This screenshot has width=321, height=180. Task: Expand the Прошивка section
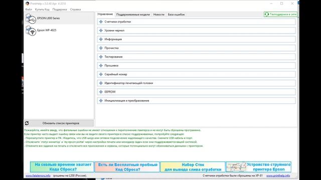[x=196, y=65]
